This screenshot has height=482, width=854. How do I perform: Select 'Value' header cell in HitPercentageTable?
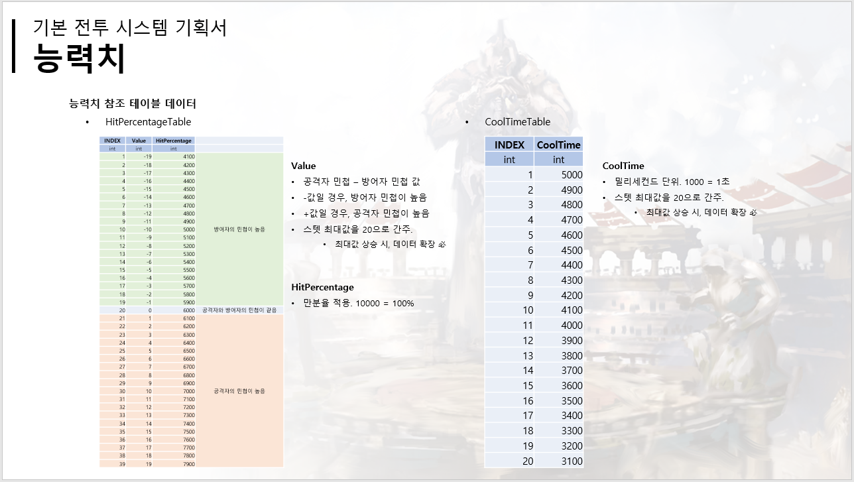(139, 141)
